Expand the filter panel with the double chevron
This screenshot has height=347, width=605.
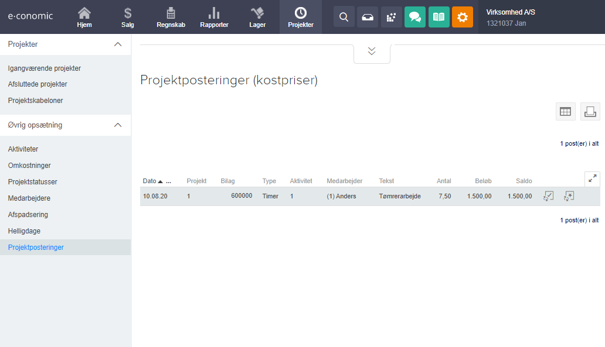click(x=372, y=51)
